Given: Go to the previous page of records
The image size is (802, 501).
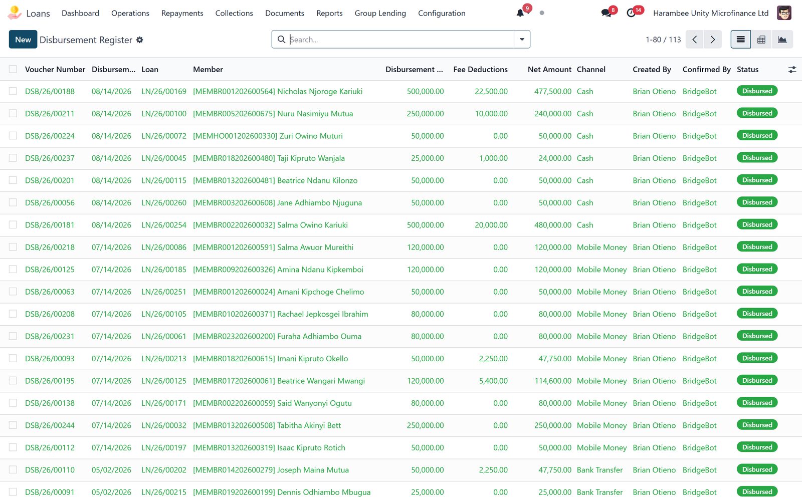Looking at the screenshot, I should (x=695, y=40).
